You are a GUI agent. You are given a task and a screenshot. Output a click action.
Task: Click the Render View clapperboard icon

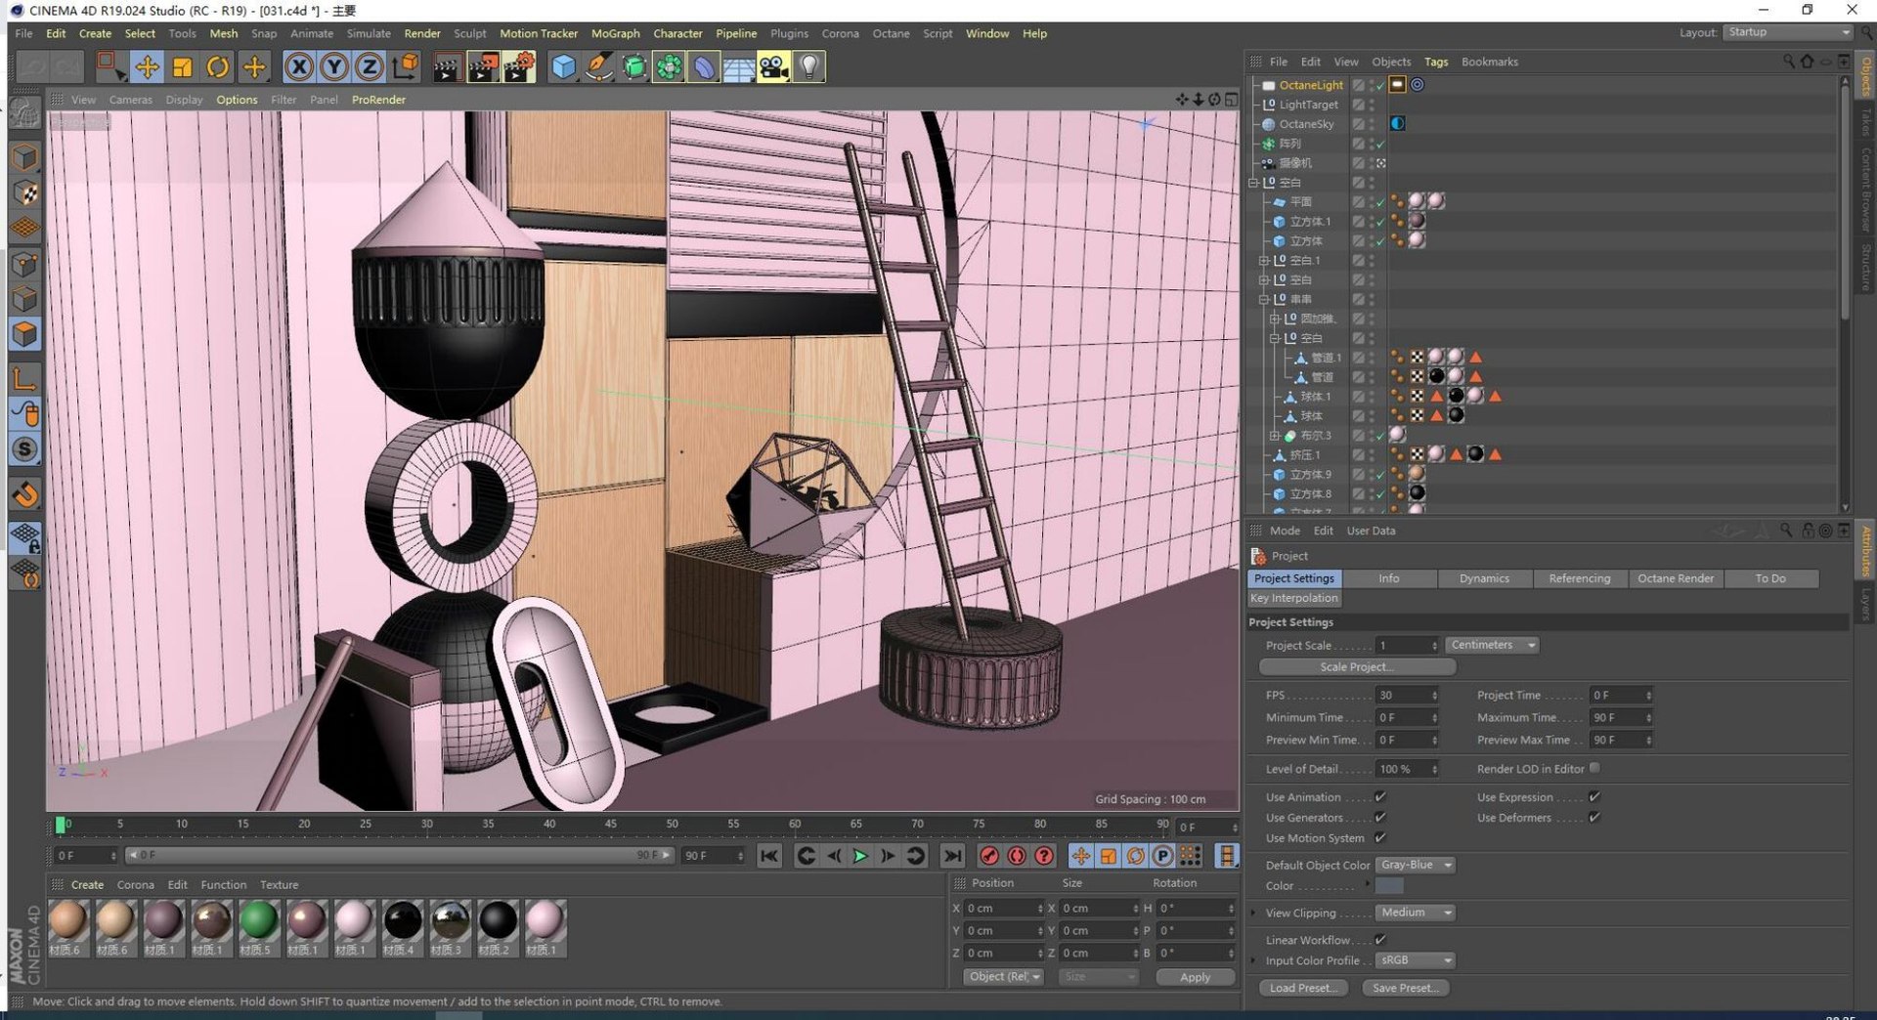click(x=447, y=66)
